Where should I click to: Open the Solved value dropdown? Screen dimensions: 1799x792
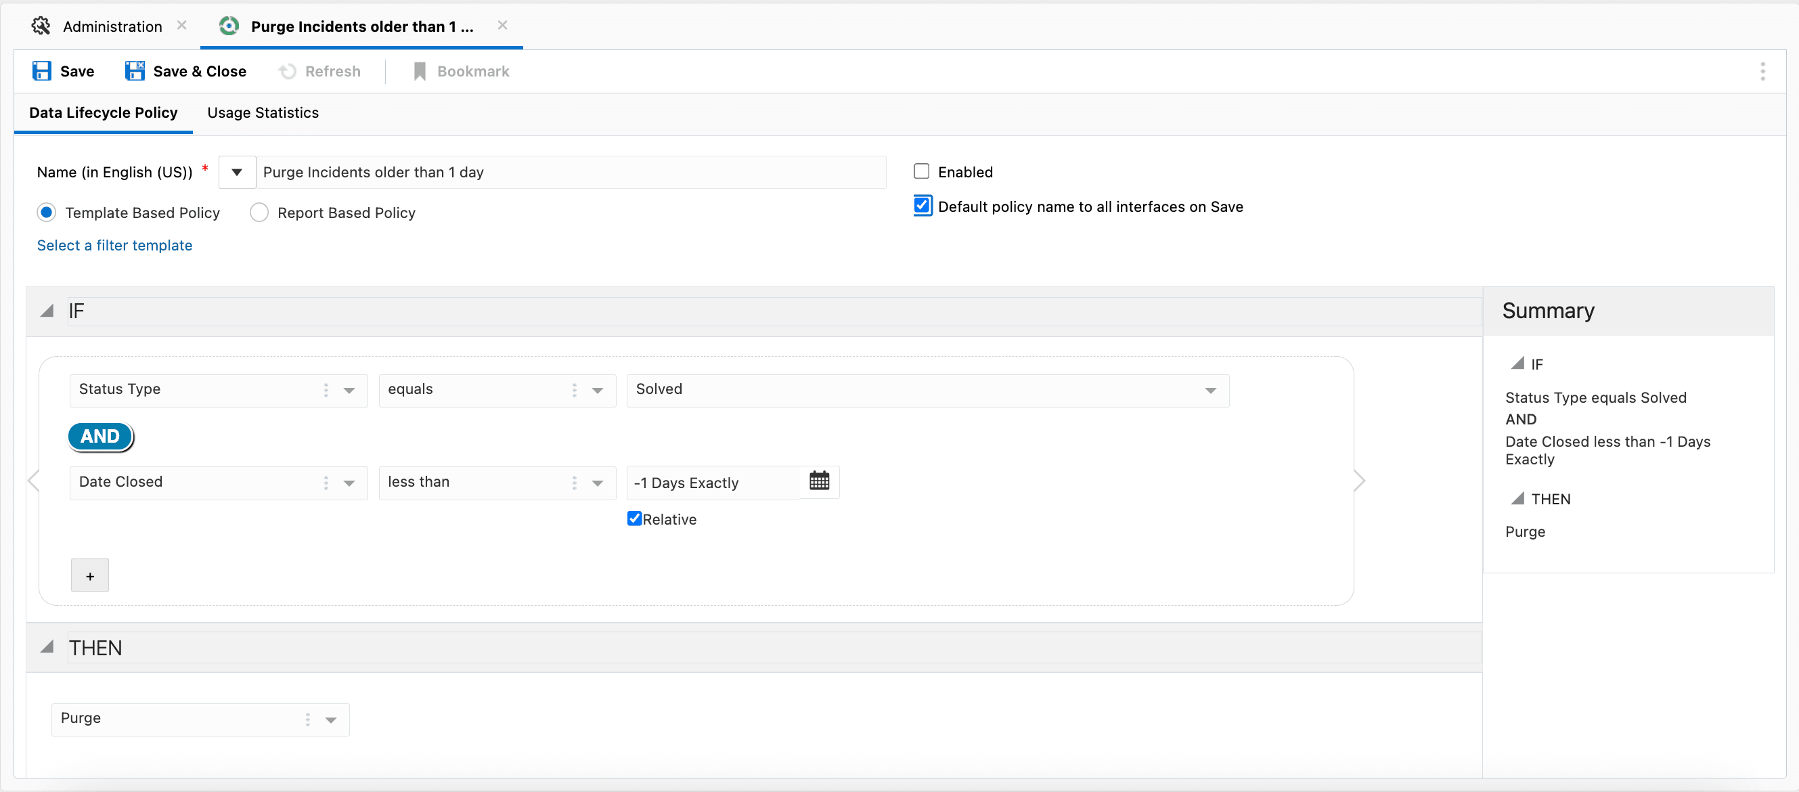[x=1210, y=391]
